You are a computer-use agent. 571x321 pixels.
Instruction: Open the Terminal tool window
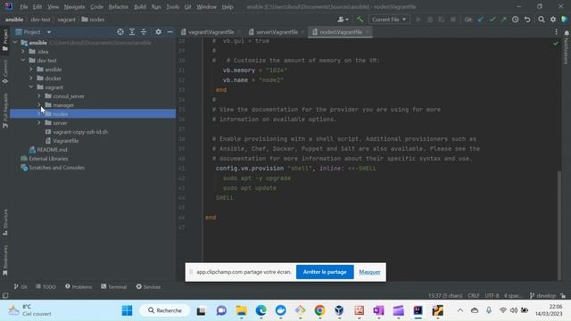coord(114,287)
